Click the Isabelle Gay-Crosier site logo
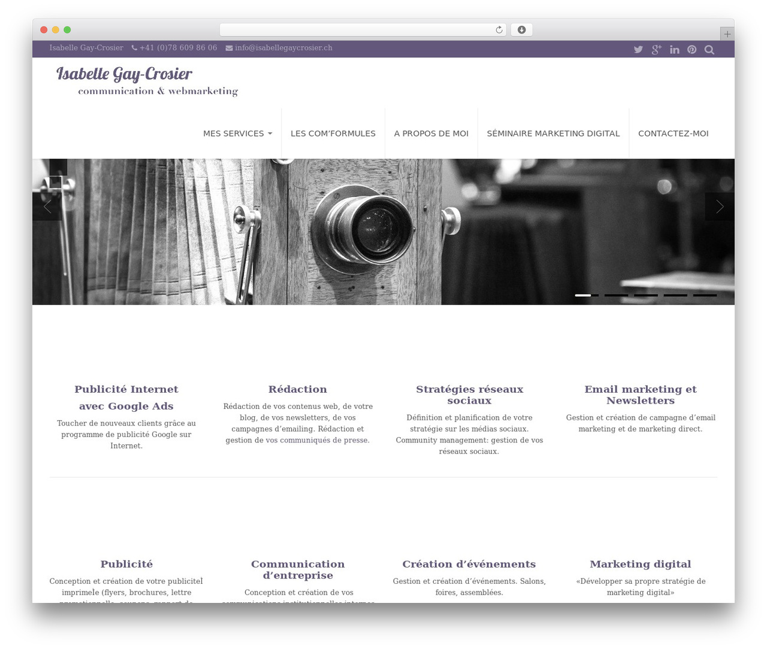 147,81
